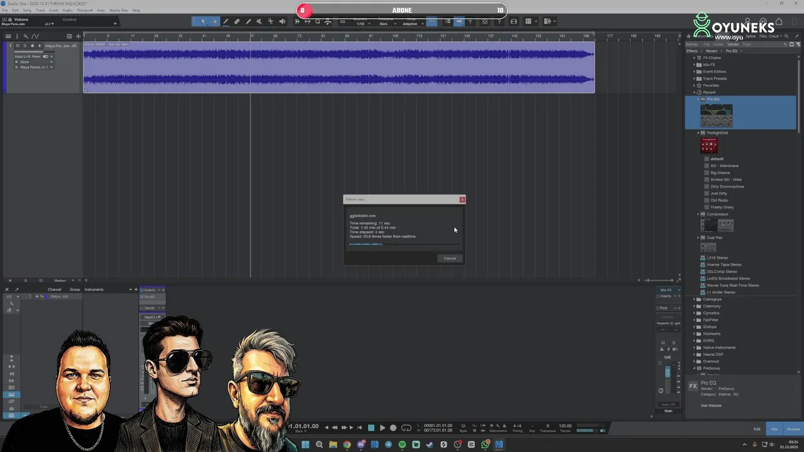Switch to the Files browser tab
Screen dimensions: 804x452
pos(763,36)
